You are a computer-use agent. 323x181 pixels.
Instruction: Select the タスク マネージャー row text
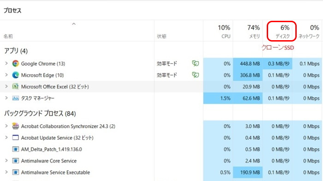coord(38,98)
